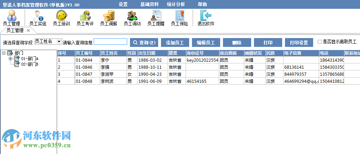
Task: Open the 员工姓名 query field dropdown
Action: point(59,42)
